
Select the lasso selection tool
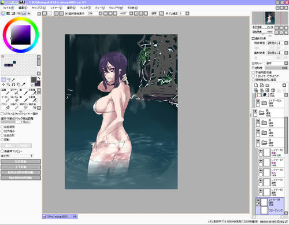[x=9, y=80]
